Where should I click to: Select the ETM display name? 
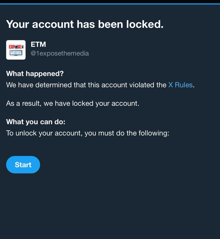click(38, 44)
